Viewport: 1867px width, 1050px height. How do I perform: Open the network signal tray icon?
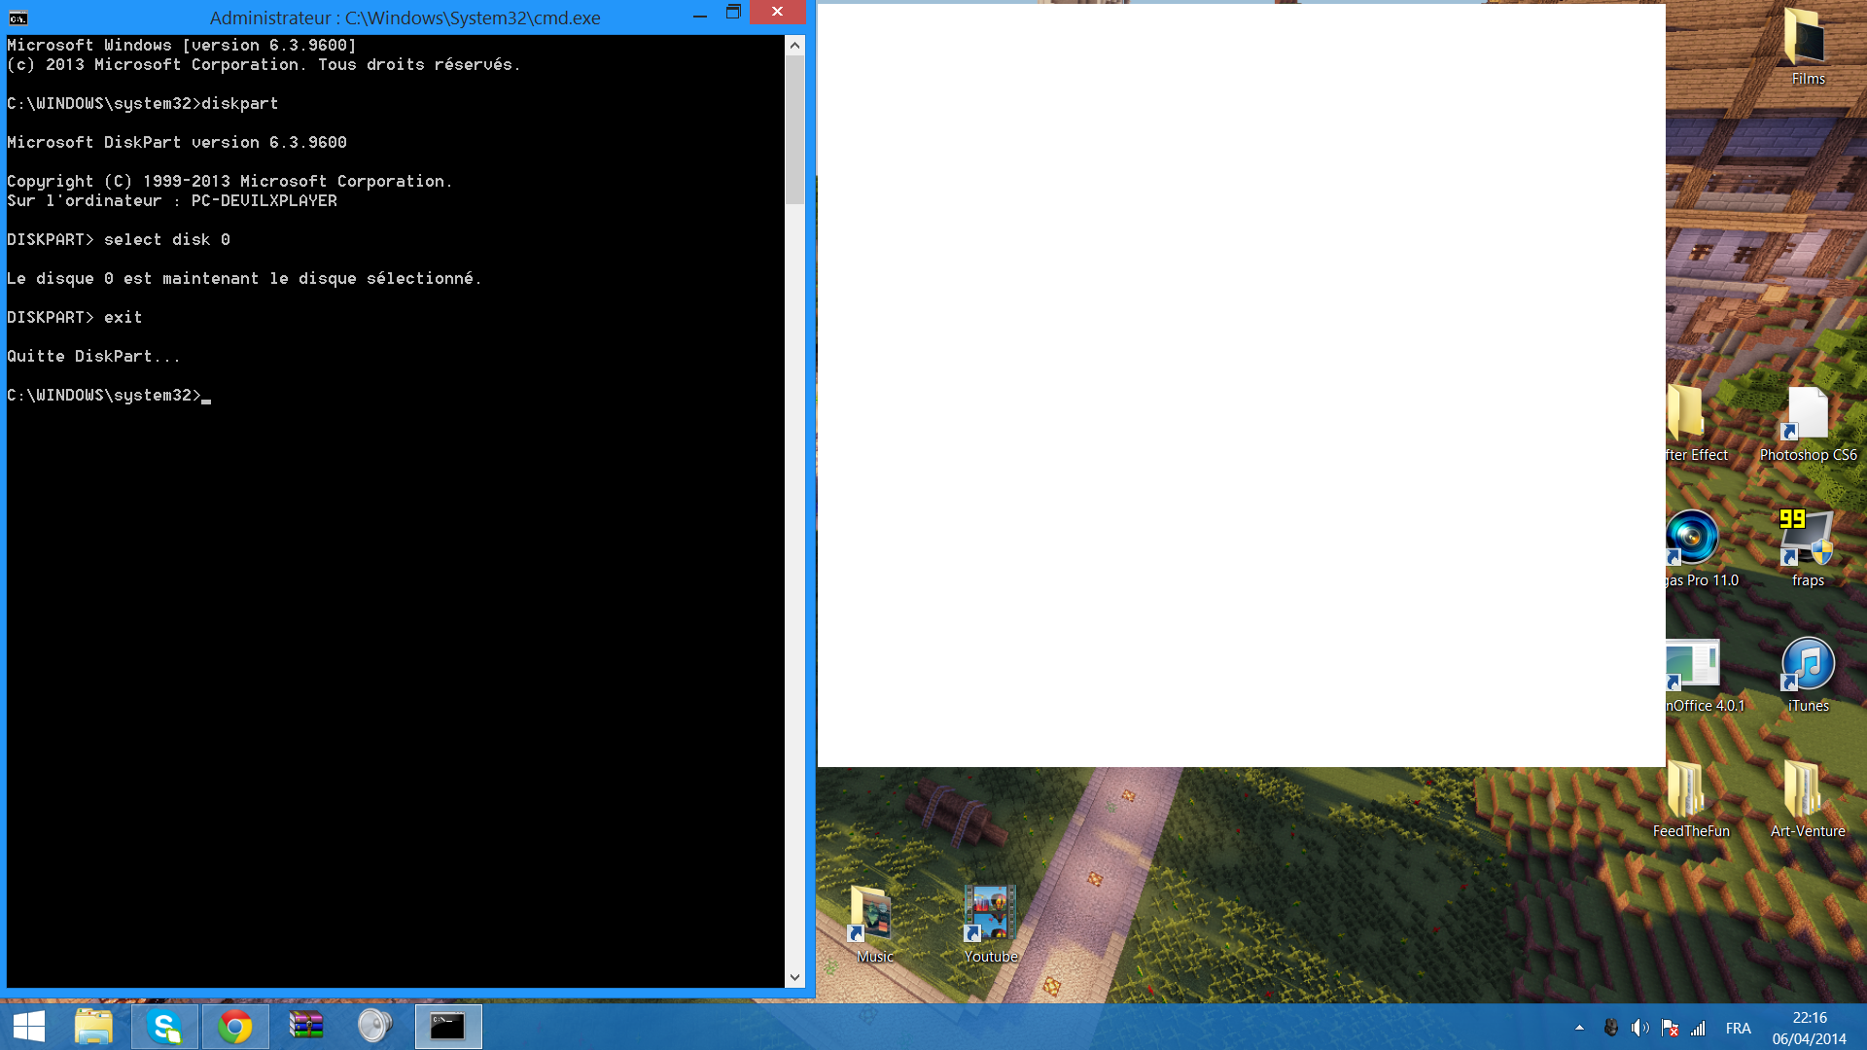coord(1698,1028)
